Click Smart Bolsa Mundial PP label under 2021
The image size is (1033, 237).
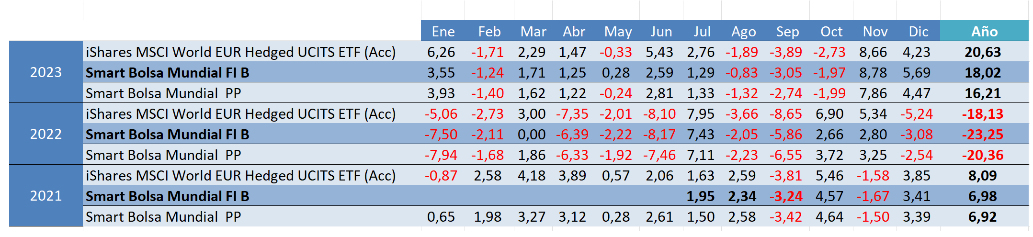[163, 217]
